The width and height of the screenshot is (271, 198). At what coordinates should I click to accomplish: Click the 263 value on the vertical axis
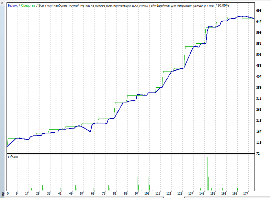pyautogui.click(x=259, y=109)
